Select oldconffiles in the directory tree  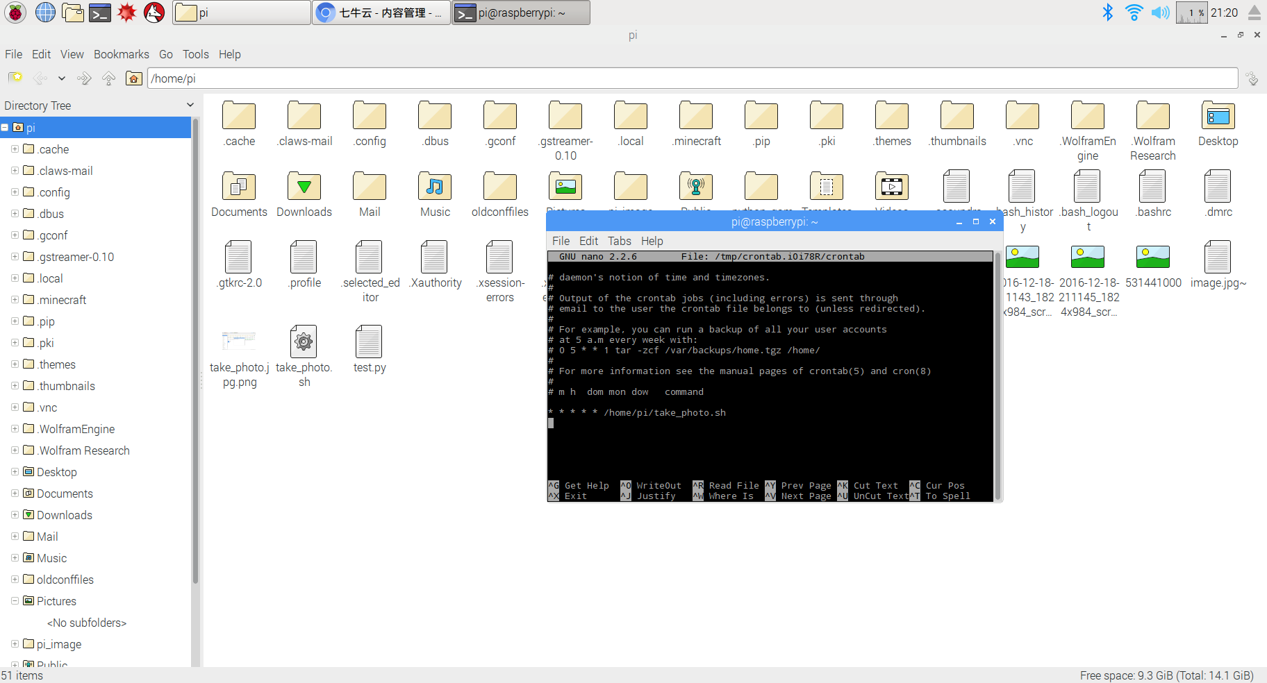coord(65,580)
